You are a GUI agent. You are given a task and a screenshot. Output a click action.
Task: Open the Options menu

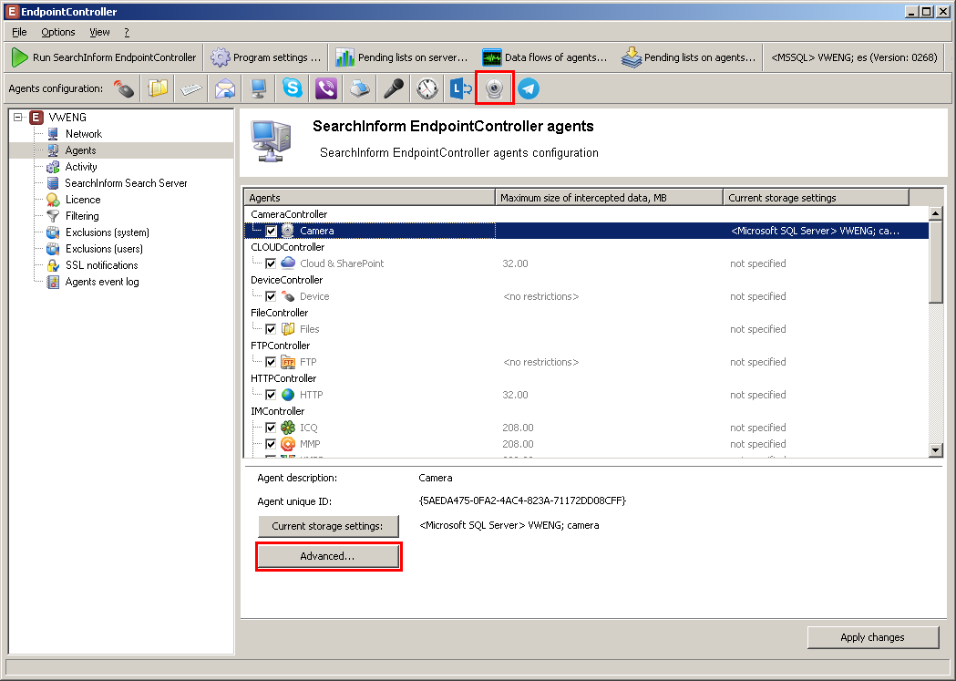click(x=58, y=32)
